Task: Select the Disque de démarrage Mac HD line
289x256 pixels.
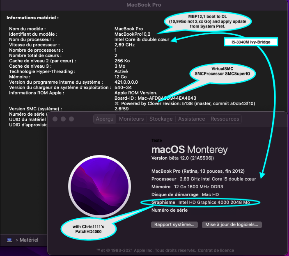Action: [x=185, y=195]
